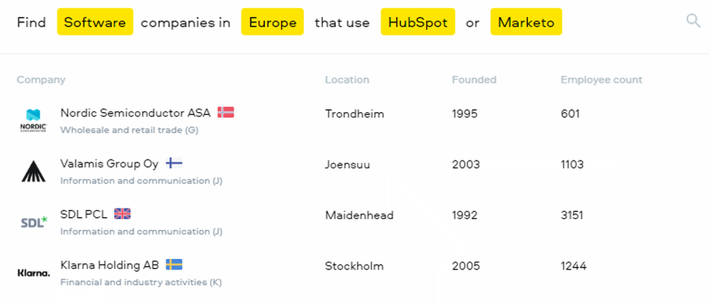Click the Klarna logo
710x305 pixels.
(x=33, y=272)
